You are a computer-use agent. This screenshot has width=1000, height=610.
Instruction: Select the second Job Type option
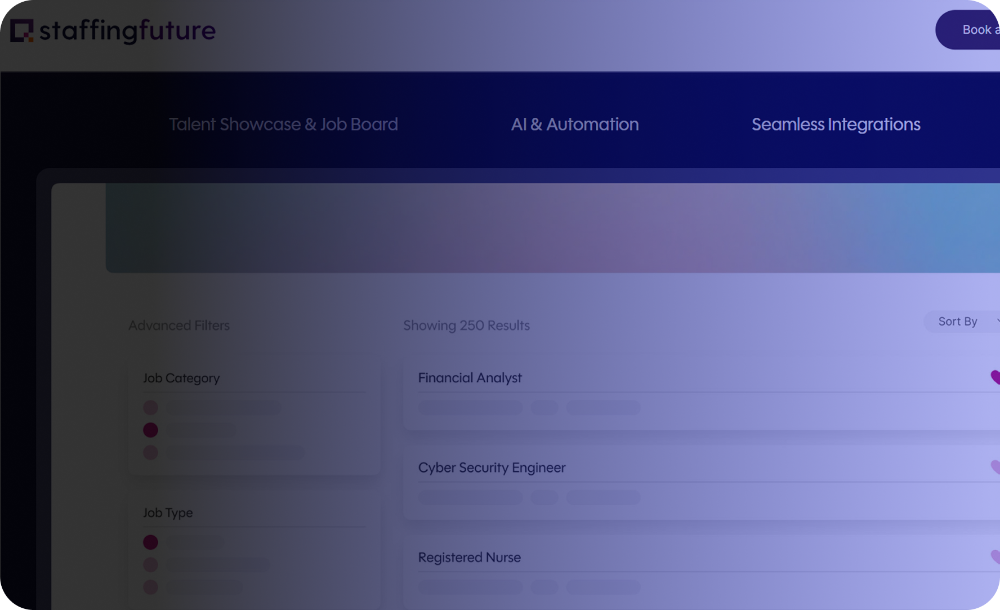click(x=150, y=564)
